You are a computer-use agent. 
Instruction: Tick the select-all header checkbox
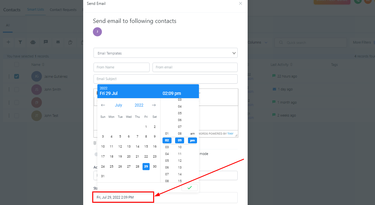coord(17,65)
